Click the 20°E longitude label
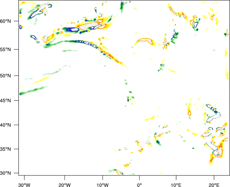This screenshot has height=187, width=230. 214,185
